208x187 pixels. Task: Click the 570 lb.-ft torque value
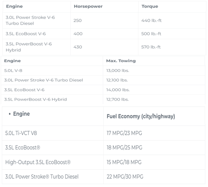pos(151,47)
